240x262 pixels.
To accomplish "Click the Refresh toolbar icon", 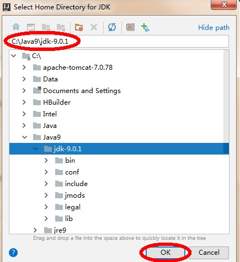I will (x=112, y=27).
